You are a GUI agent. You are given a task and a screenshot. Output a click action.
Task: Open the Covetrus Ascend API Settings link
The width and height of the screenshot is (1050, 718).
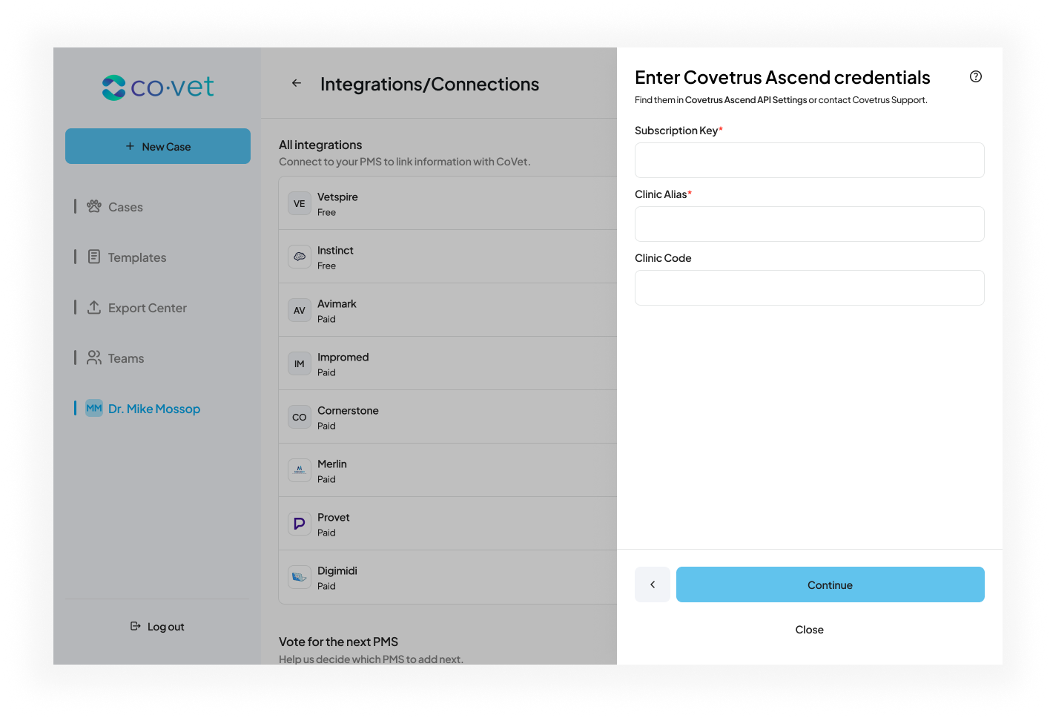pyautogui.click(x=746, y=100)
